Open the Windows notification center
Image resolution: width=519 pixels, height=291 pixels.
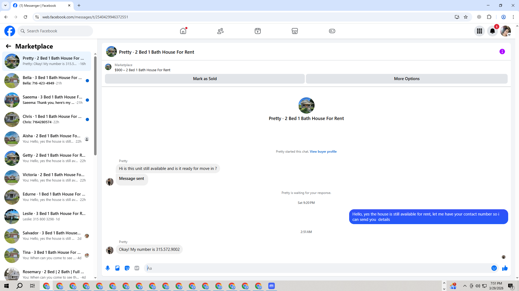pyautogui.click(x=511, y=286)
